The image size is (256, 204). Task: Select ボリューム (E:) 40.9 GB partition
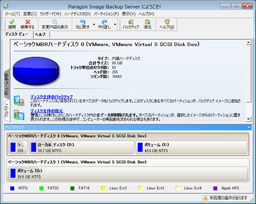point(191,147)
